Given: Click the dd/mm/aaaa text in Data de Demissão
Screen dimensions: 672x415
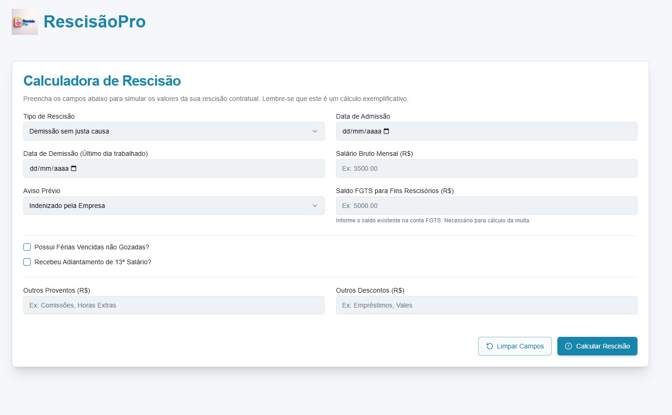Looking at the screenshot, I should [49, 168].
